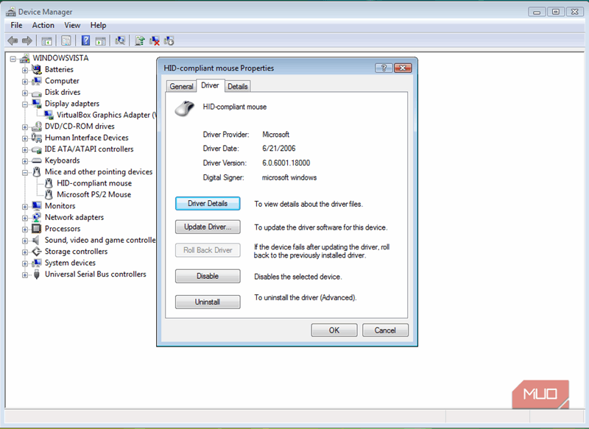Image resolution: width=589 pixels, height=429 pixels.
Task: Switch to the General tab
Action: point(181,87)
